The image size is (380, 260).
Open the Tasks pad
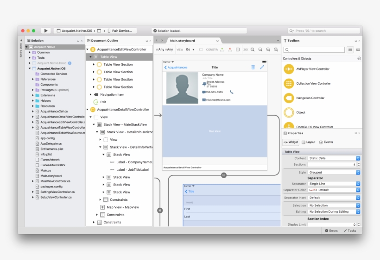(350, 230)
